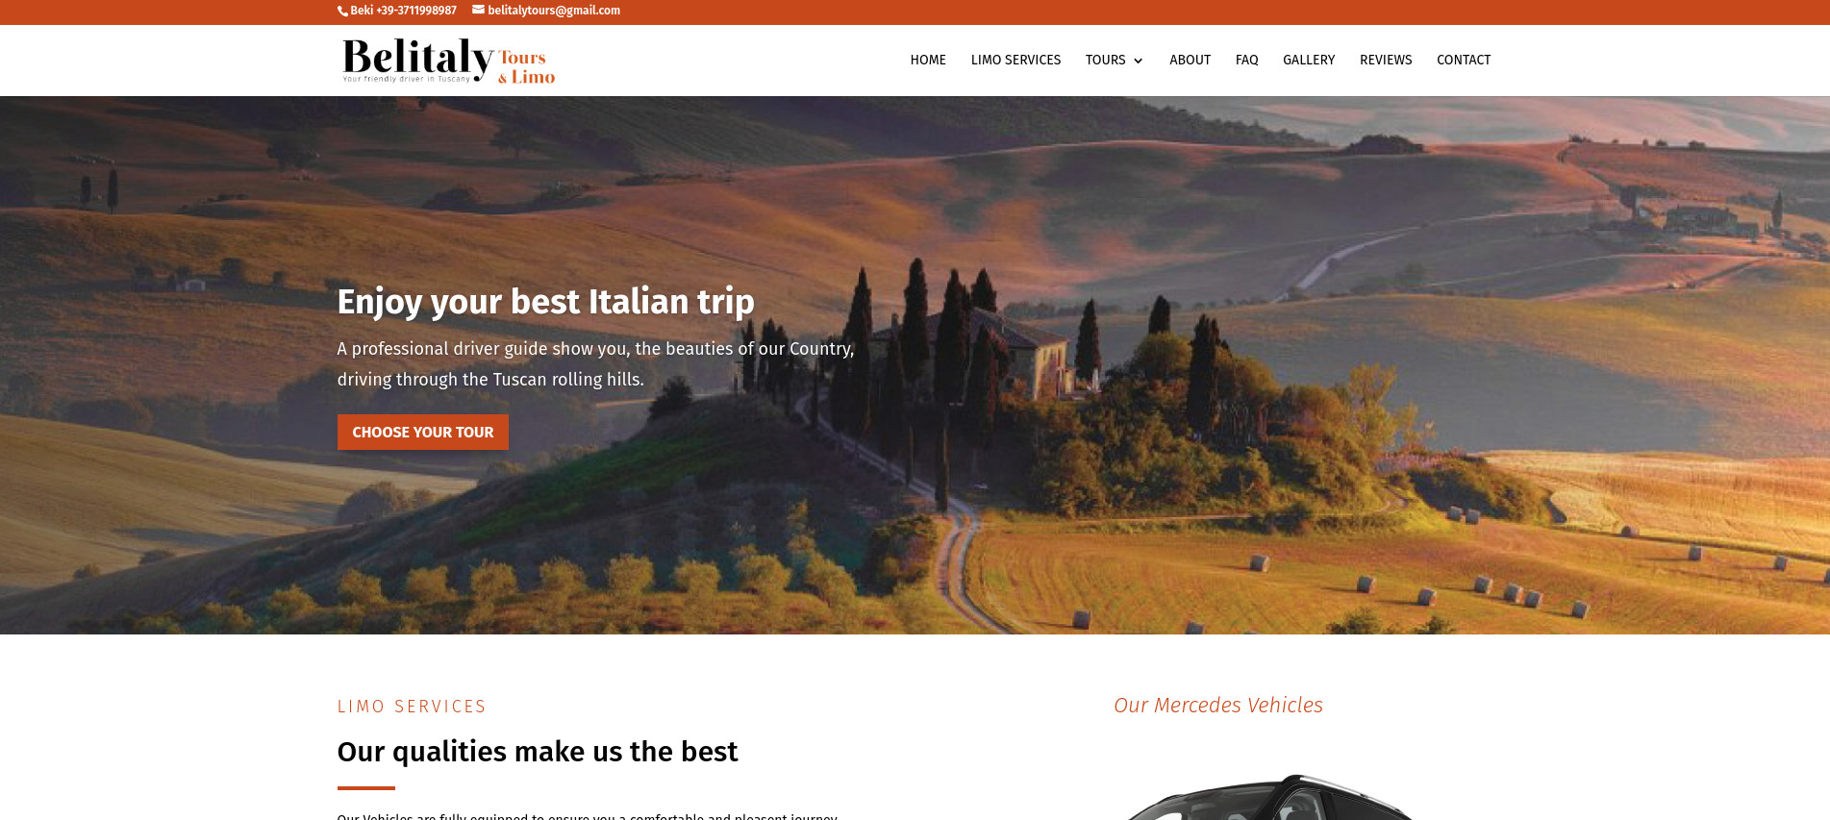Click the Our Mercedes Vehicles heading

click(x=1218, y=705)
